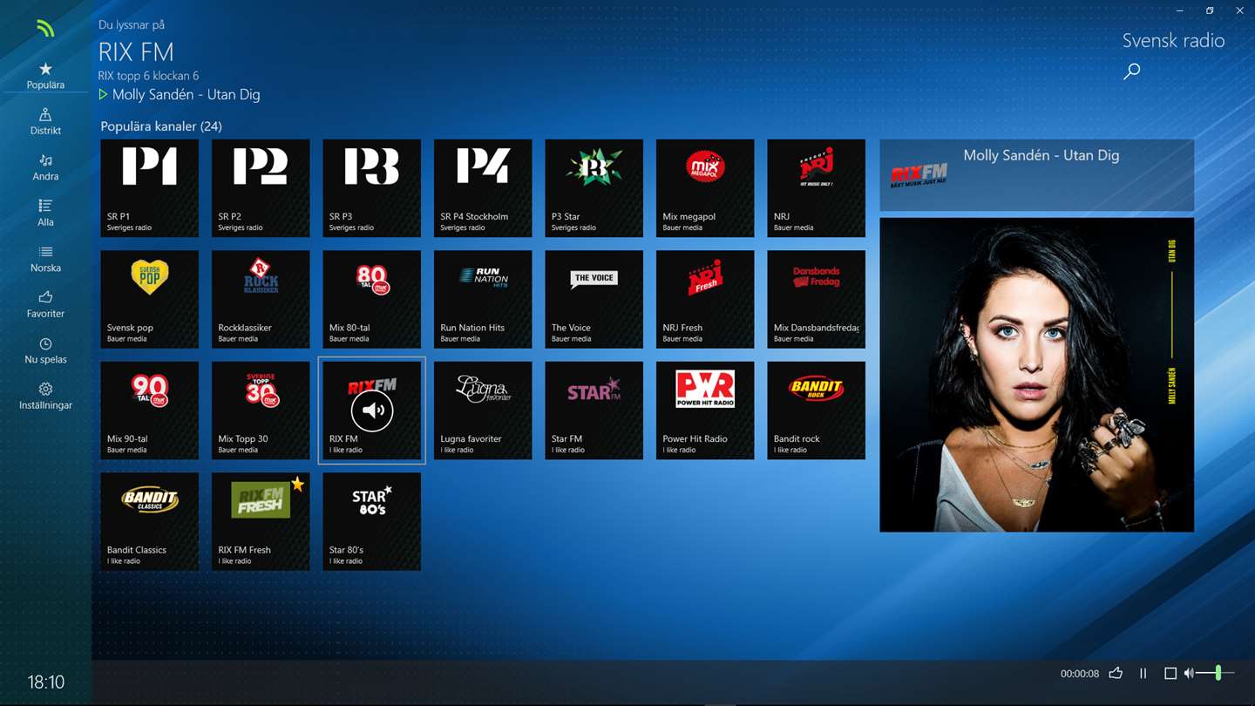Open Favoriter in the sidebar
The height and width of the screenshot is (706, 1255).
pyautogui.click(x=45, y=304)
